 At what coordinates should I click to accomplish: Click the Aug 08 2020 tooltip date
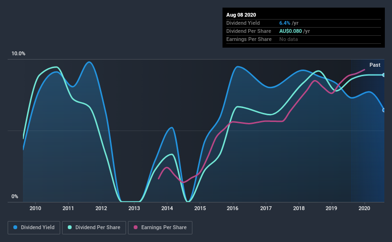tap(241, 15)
